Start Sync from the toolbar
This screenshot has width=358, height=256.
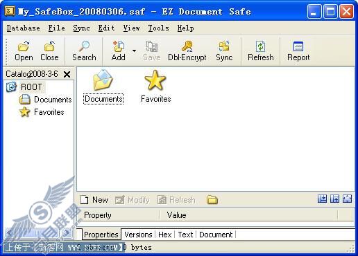click(224, 51)
